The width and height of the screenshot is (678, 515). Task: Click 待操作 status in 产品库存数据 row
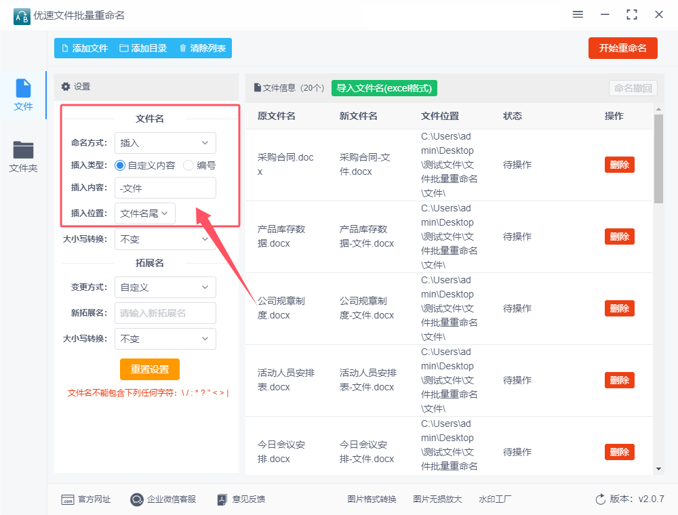point(517,236)
